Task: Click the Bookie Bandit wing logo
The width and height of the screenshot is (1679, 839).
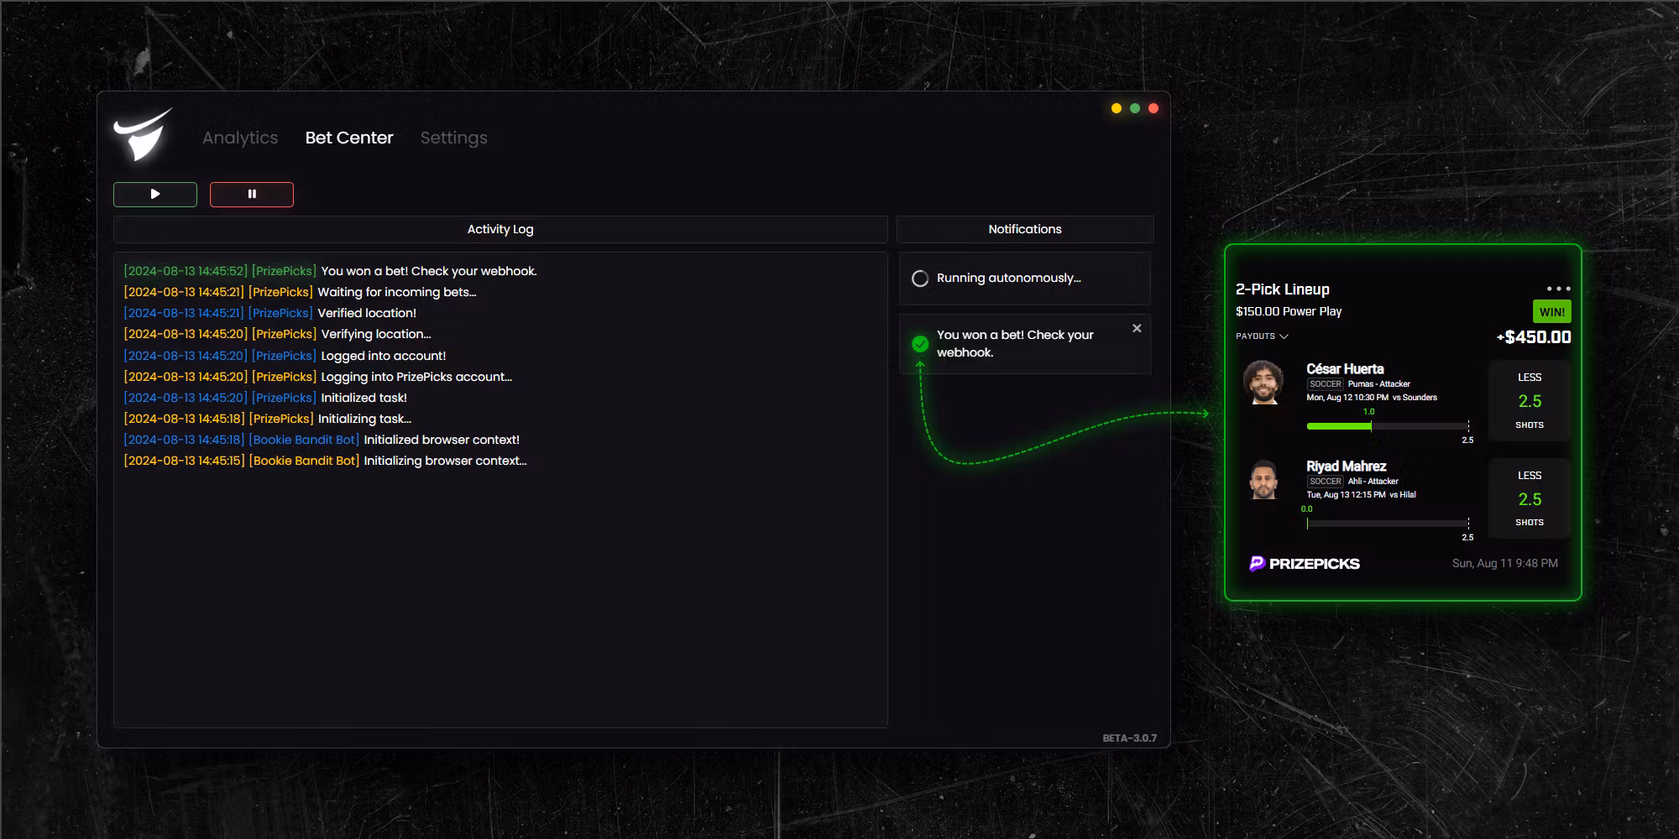Action: [x=143, y=134]
